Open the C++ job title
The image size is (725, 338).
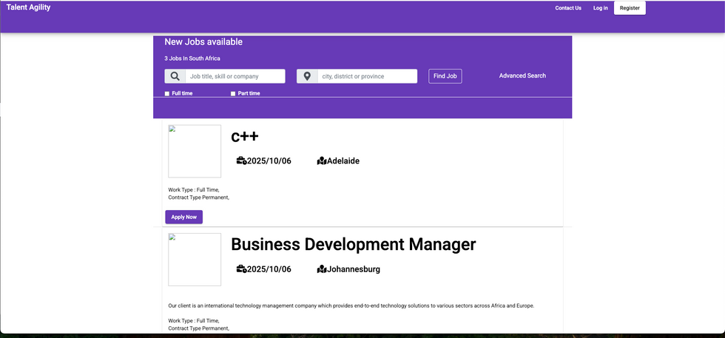tap(245, 136)
